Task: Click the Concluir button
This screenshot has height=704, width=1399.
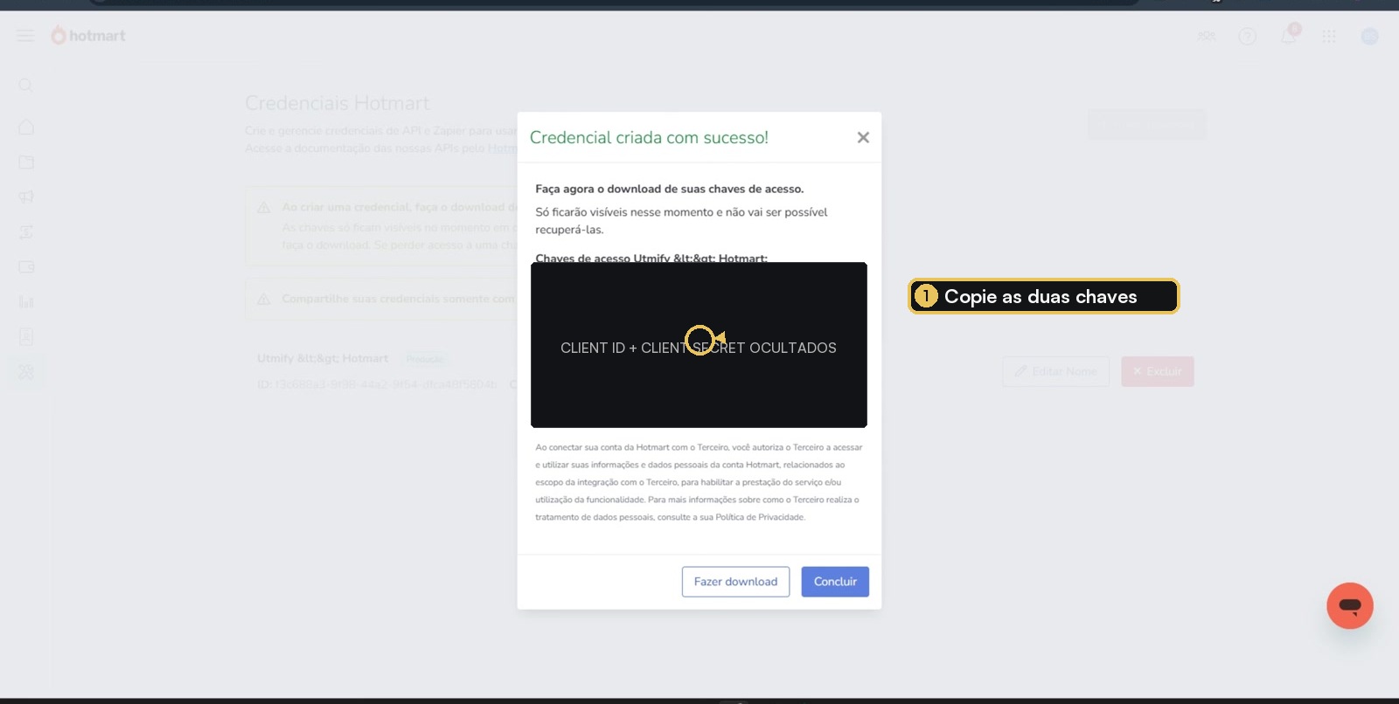Action: click(835, 582)
